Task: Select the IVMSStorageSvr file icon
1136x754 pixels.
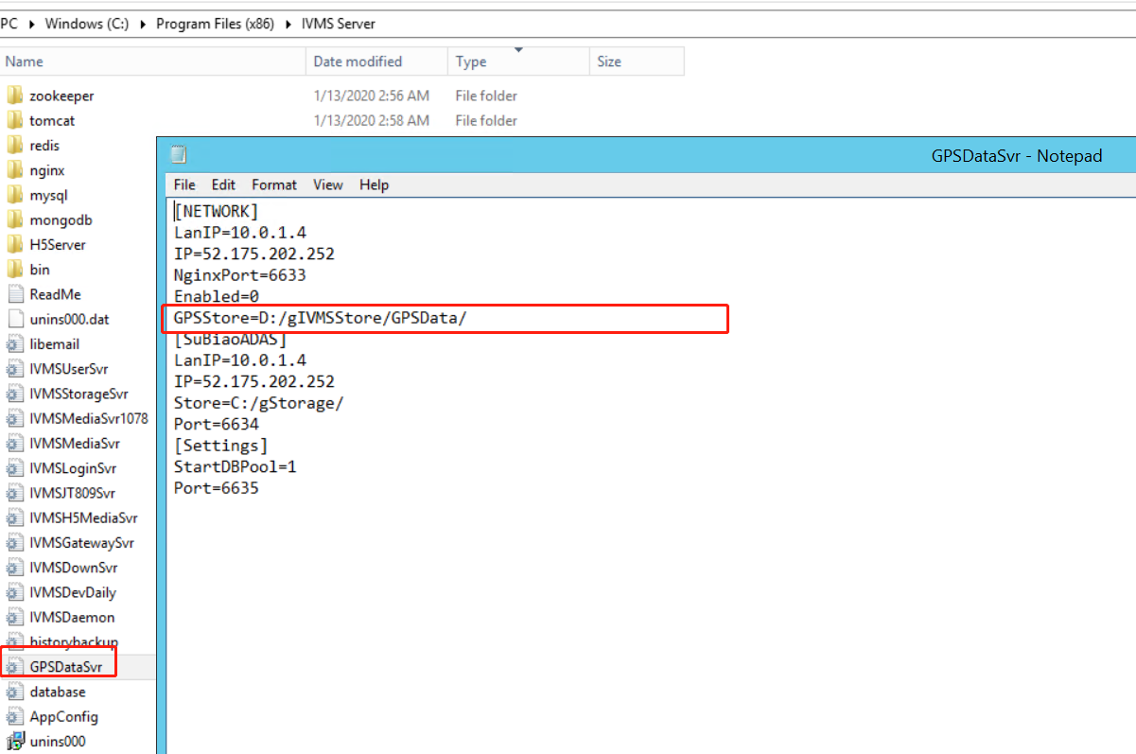Action: tap(14, 394)
